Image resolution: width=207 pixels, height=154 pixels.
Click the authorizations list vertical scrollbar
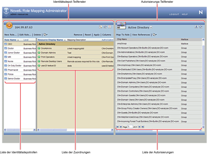click(x=203, y=83)
